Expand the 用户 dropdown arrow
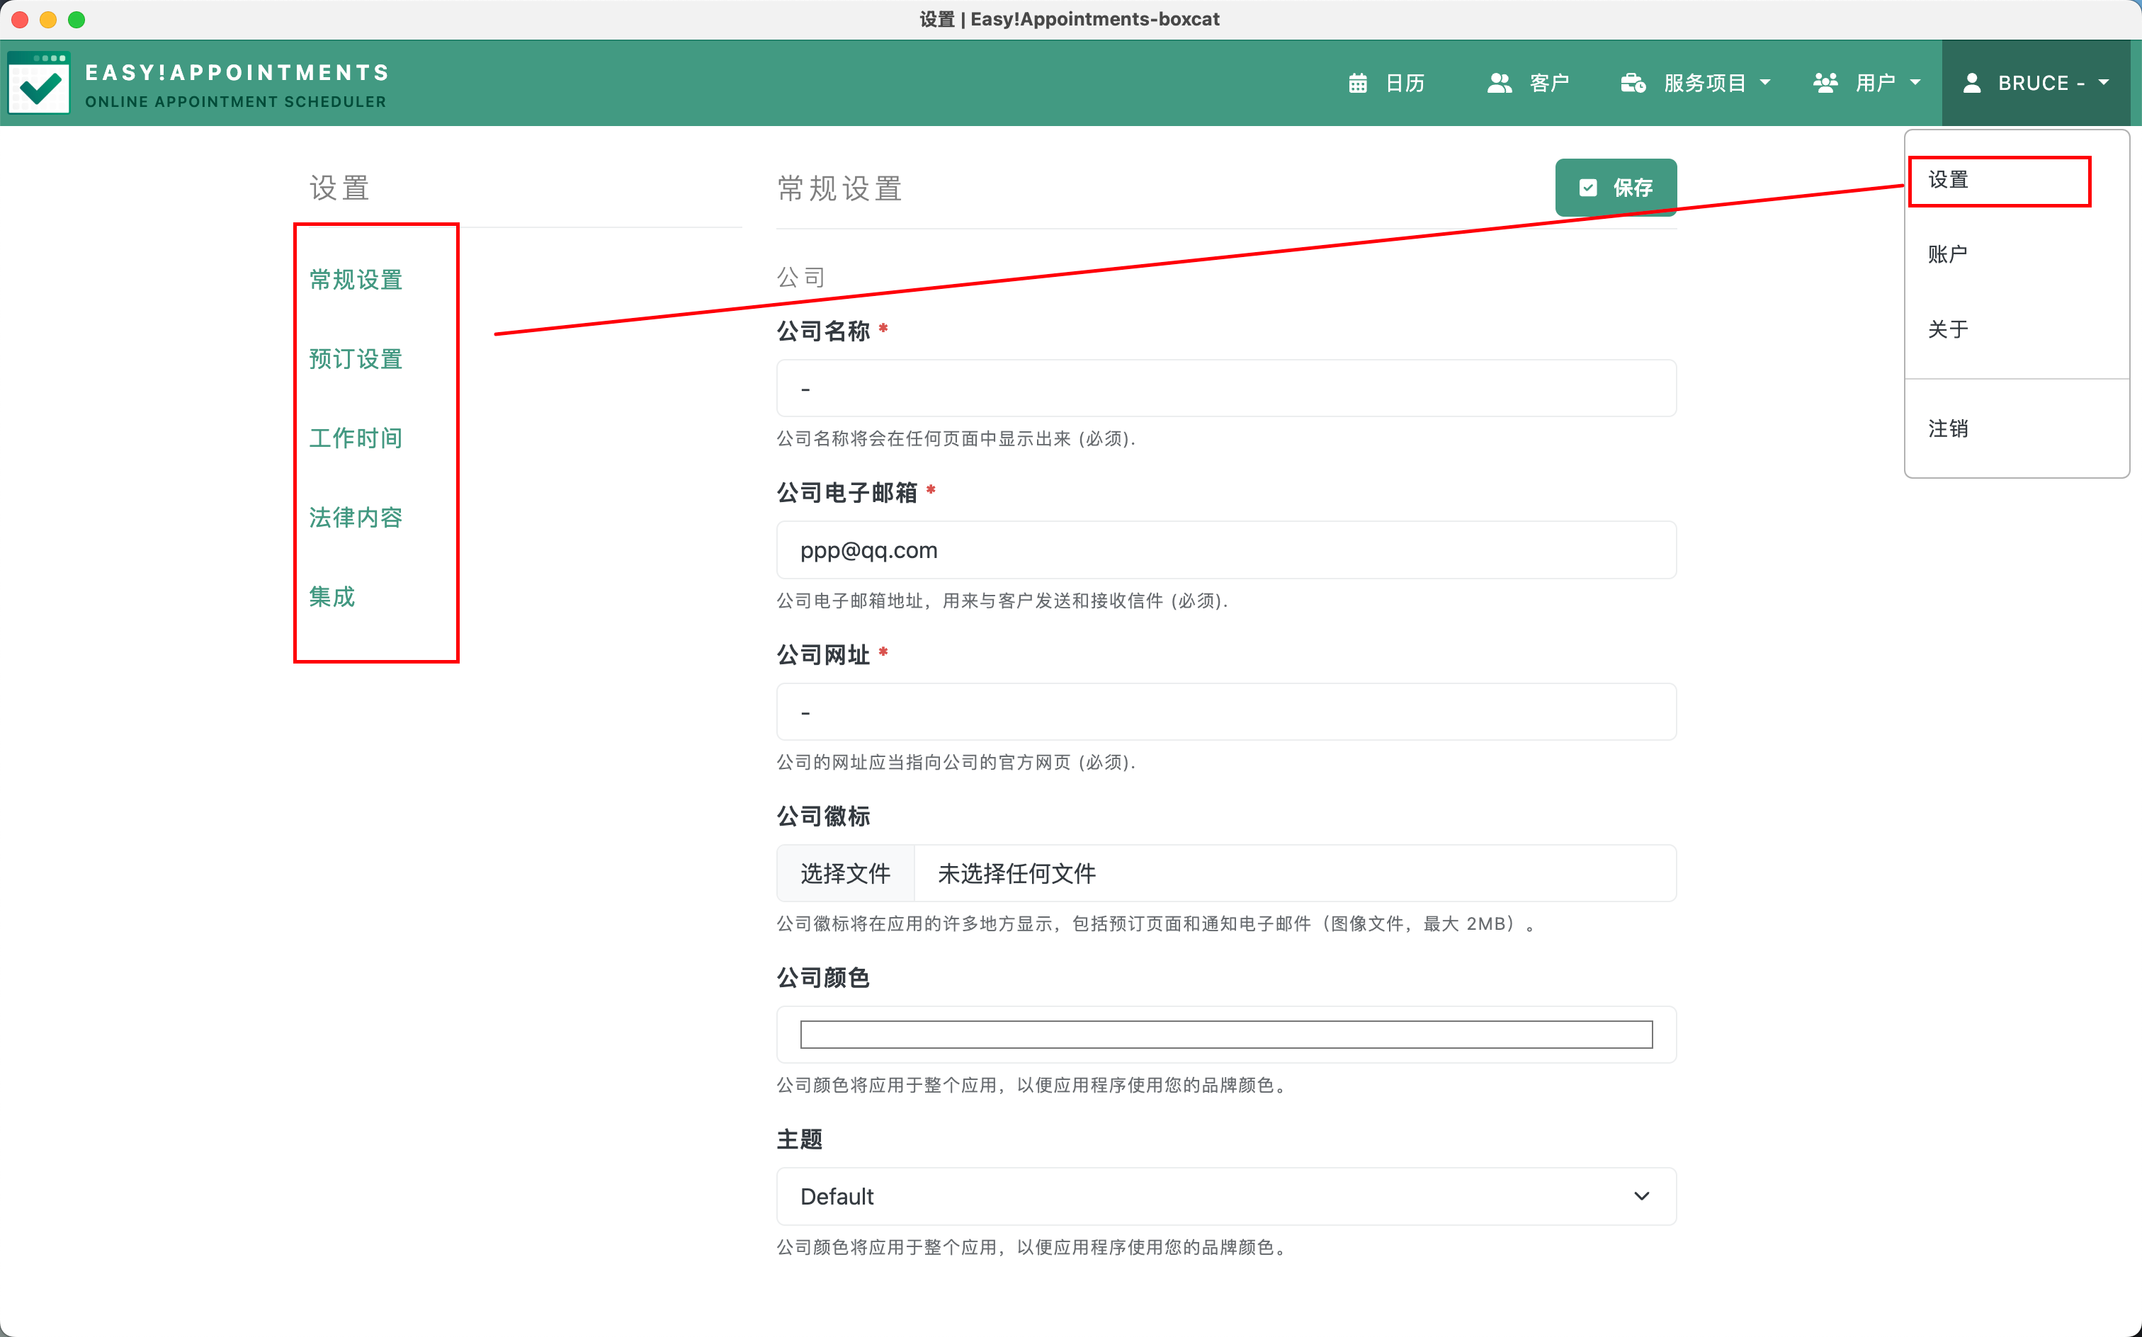This screenshot has height=1337, width=2142. click(x=1915, y=82)
